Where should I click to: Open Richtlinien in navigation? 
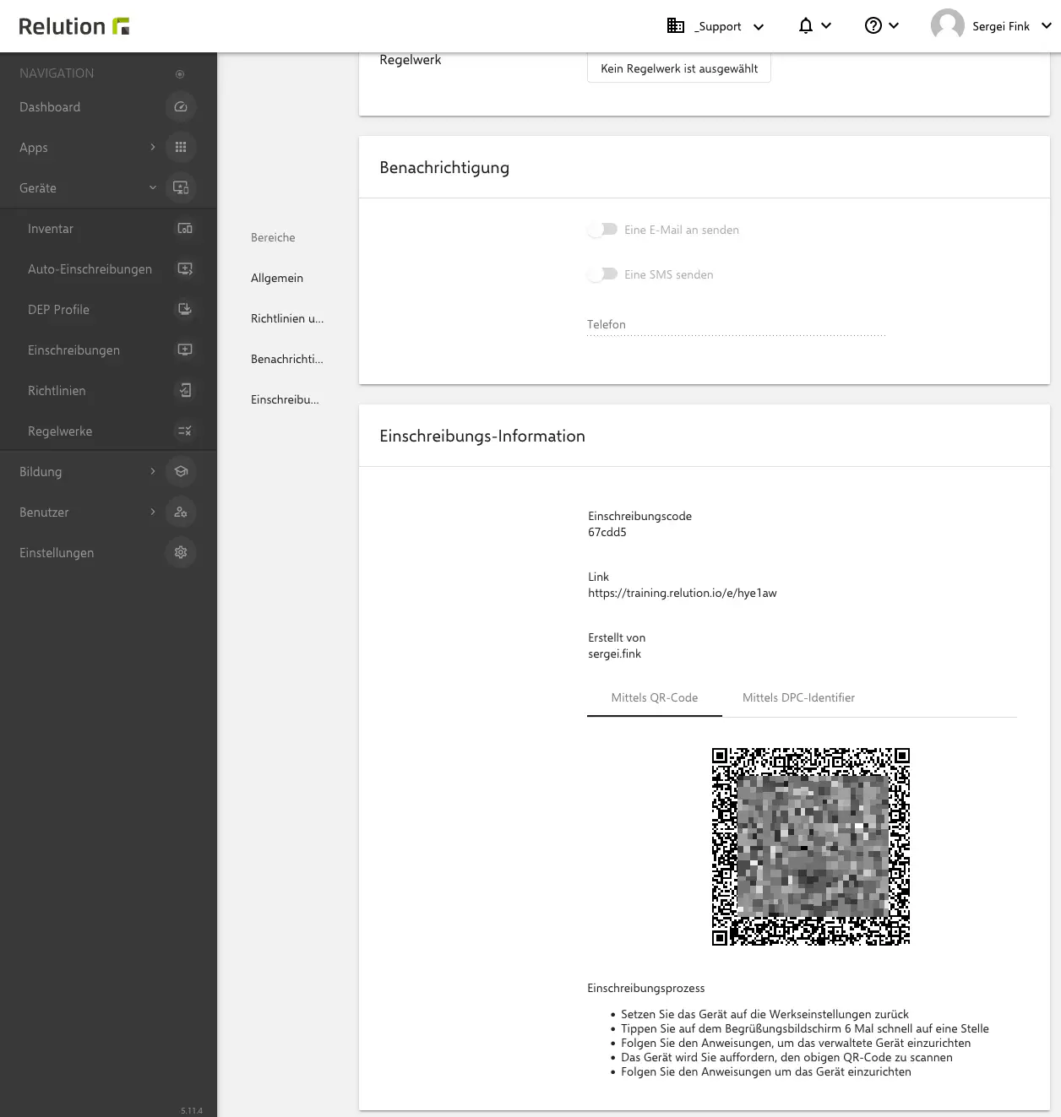57,391
